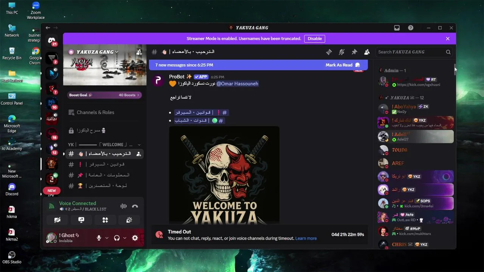Follow the قنوات الشباب channel link in message
Viewport: 484px width, 272px height.
click(x=199, y=121)
